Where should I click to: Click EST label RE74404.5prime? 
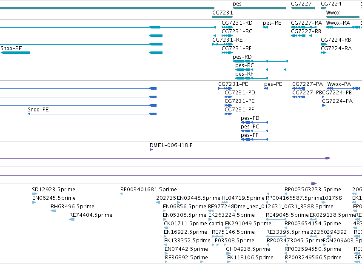coord(91,215)
